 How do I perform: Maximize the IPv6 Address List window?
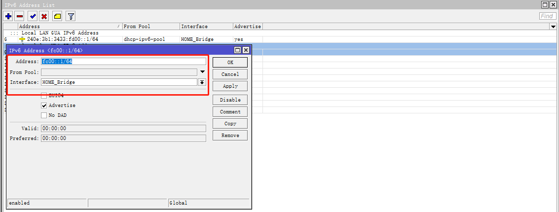coord(544,4)
